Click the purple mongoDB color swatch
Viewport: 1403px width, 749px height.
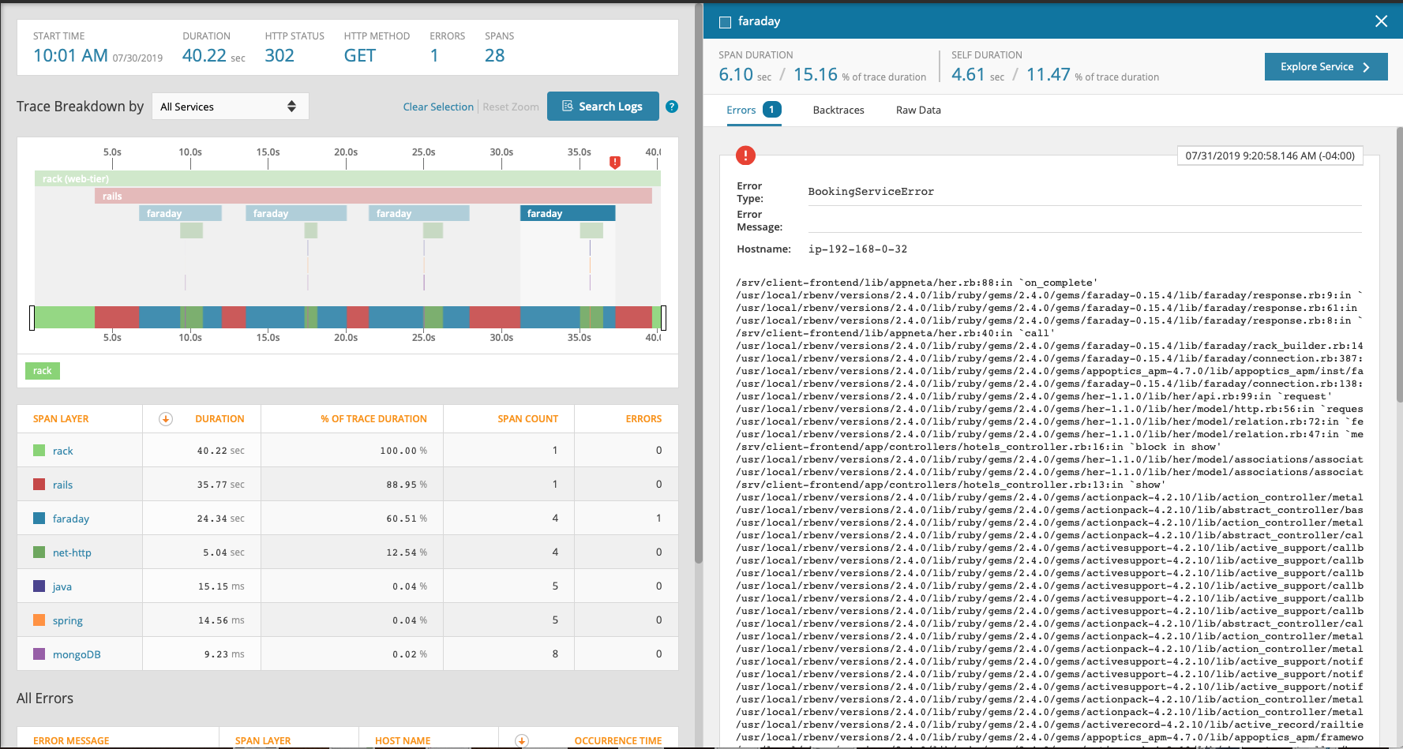point(39,654)
